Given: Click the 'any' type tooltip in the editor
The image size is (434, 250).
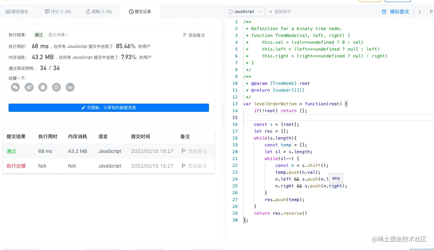Looking at the screenshot, I should pos(336,178).
